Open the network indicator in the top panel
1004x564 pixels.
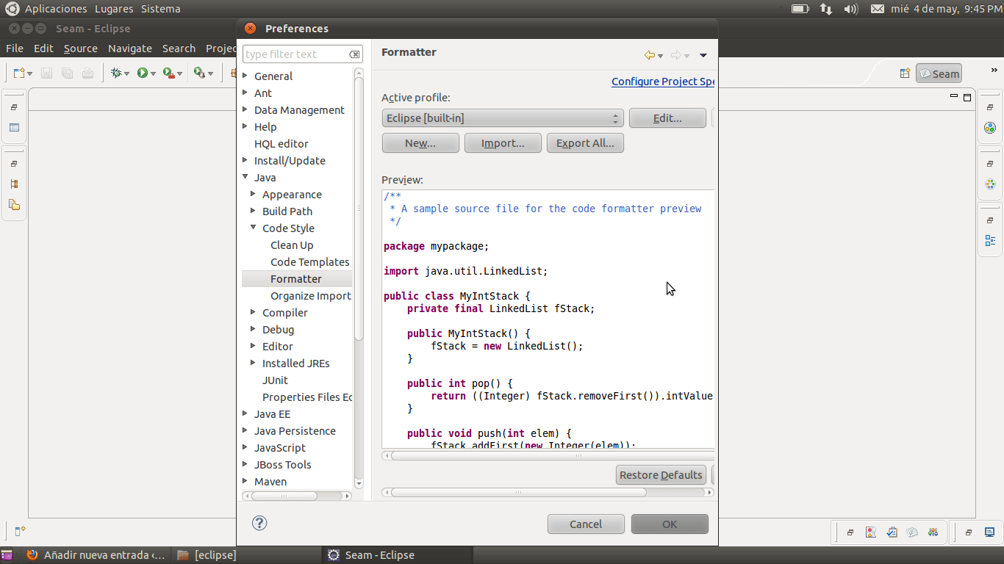(826, 9)
